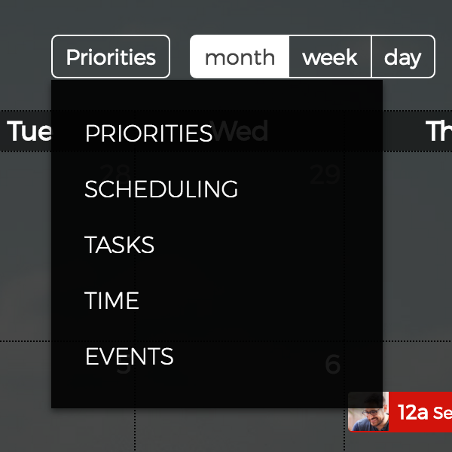This screenshot has width=452, height=452.
Task: Choose SCHEDULING in the dropdown list
Action: pos(161,189)
